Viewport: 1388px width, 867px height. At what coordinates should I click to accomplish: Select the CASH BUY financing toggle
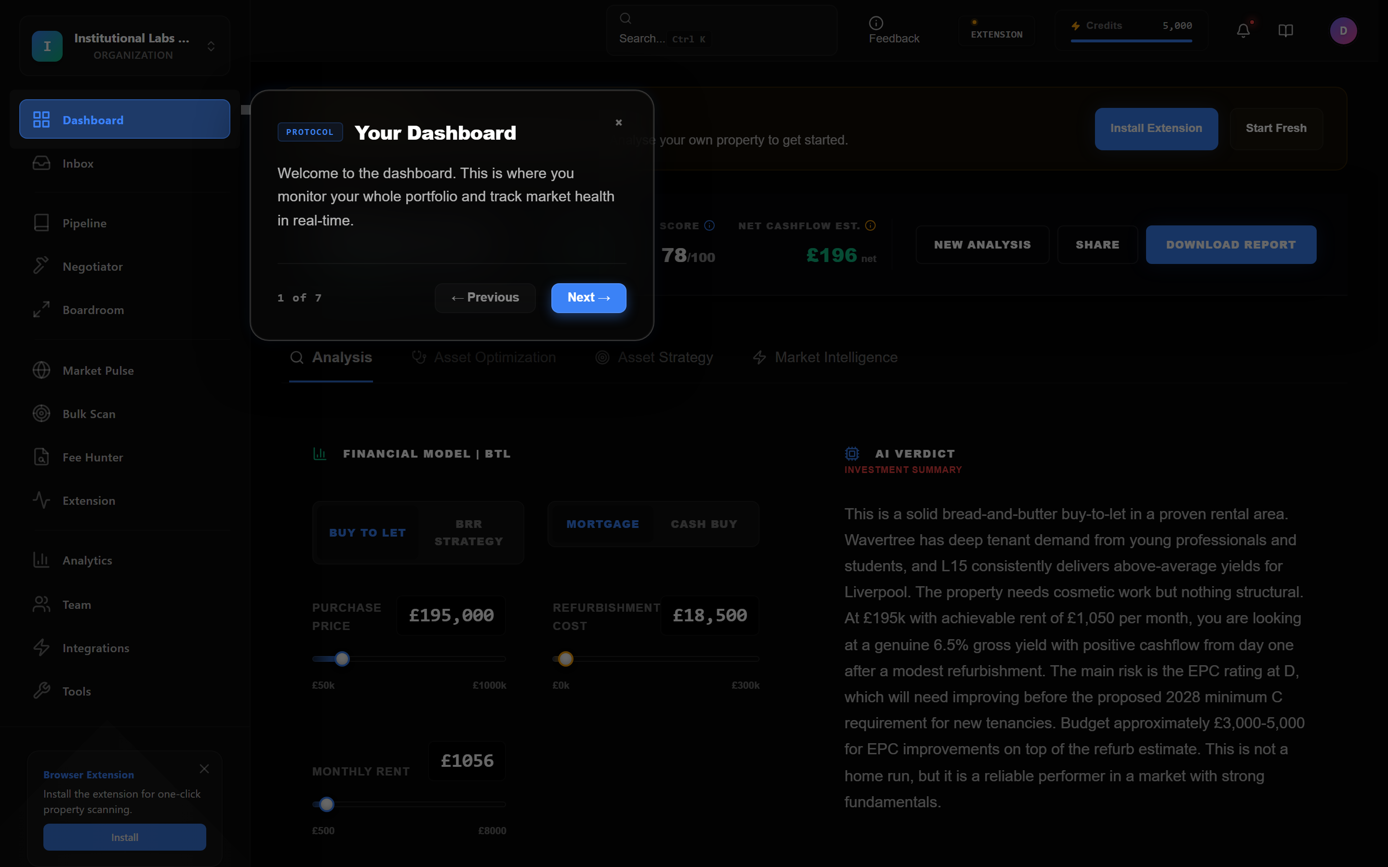(704, 524)
